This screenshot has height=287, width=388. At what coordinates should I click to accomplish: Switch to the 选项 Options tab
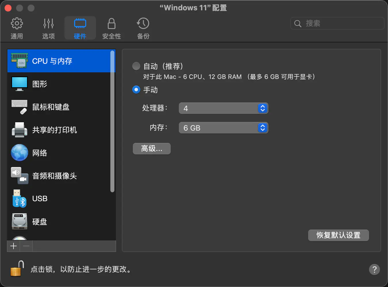pos(48,28)
